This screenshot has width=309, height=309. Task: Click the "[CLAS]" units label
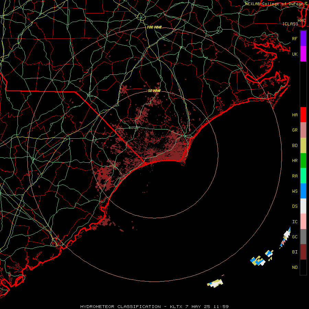click(x=290, y=24)
